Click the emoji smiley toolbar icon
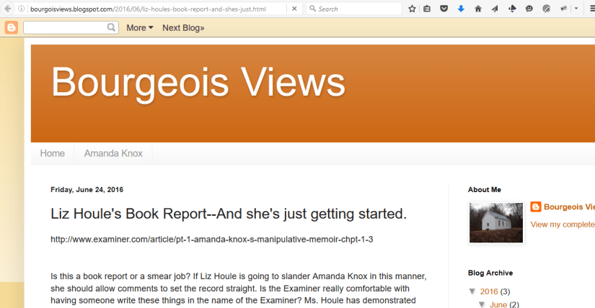The image size is (595, 308). click(x=529, y=9)
